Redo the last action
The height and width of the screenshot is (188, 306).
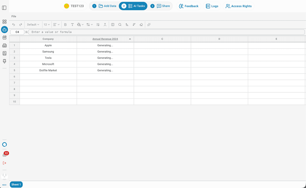click(x=21, y=25)
